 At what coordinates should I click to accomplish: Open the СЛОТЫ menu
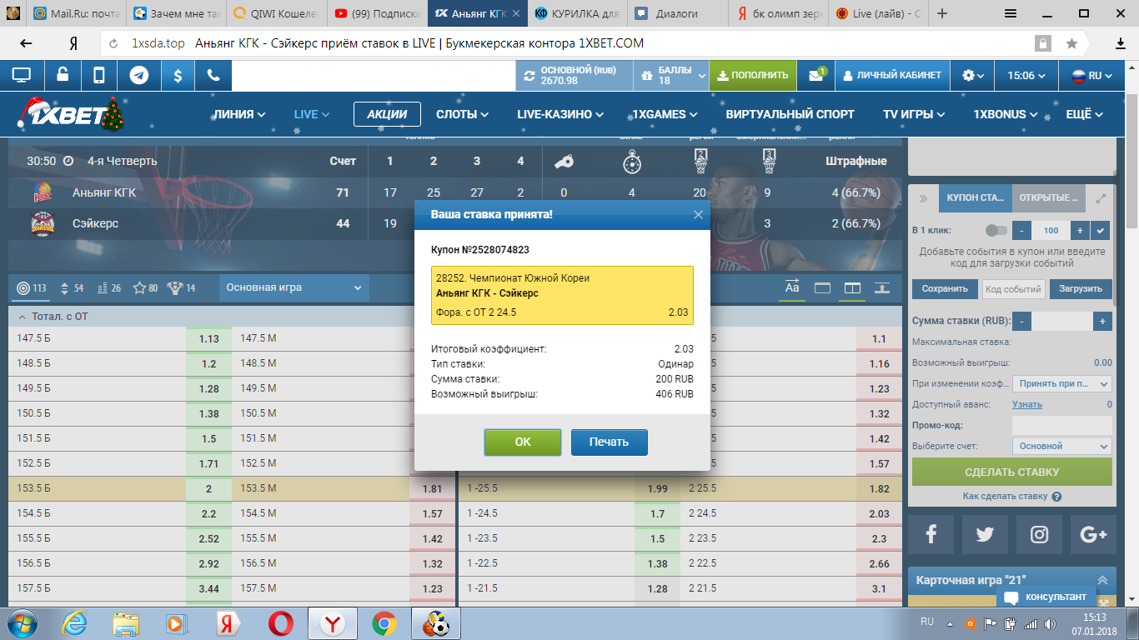[x=462, y=114]
